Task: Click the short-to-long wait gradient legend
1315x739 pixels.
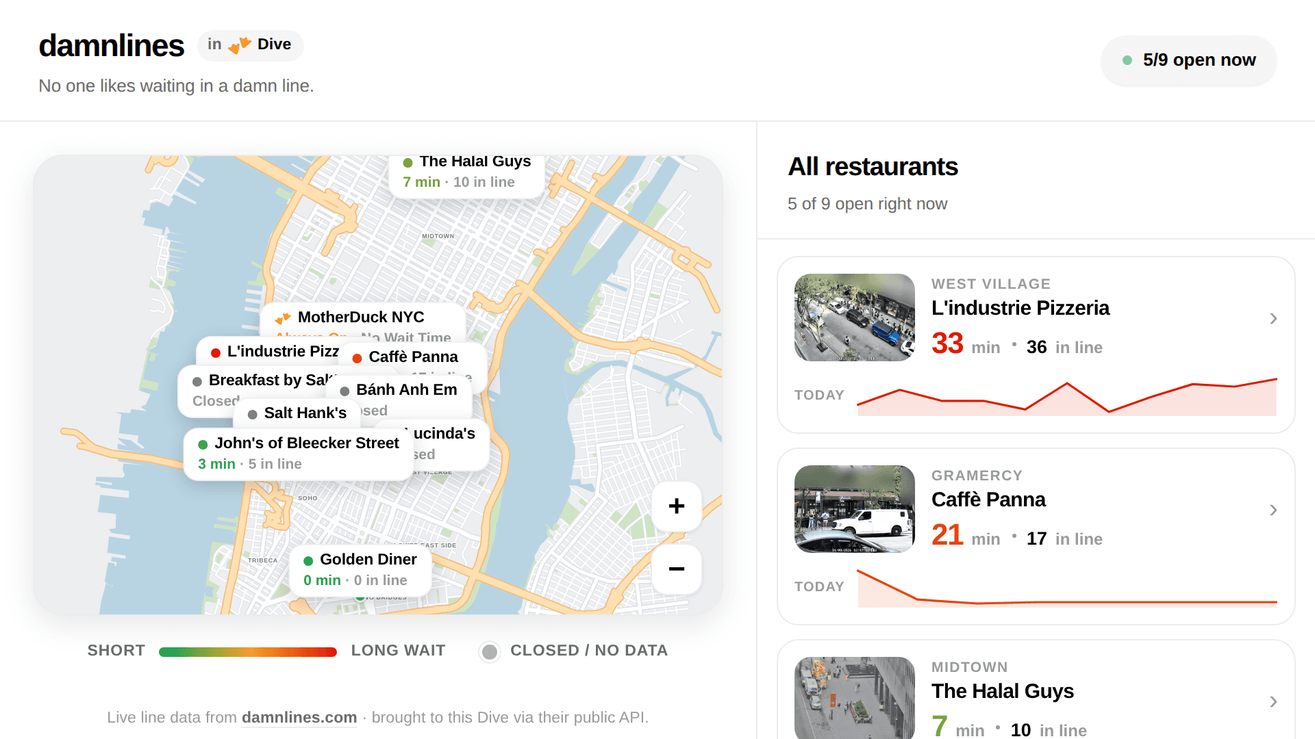Action: pos(248,652)
